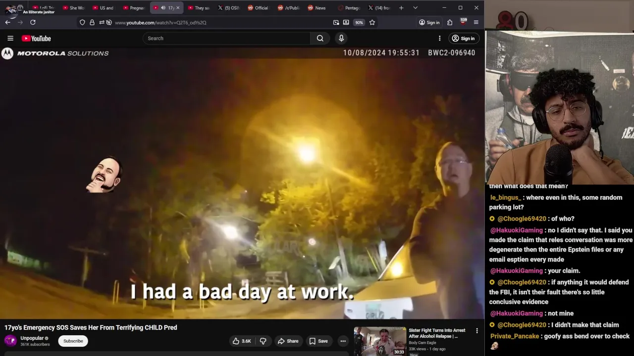634x356 pixels.
Task: Open a new browser tab
Action: 401,8
